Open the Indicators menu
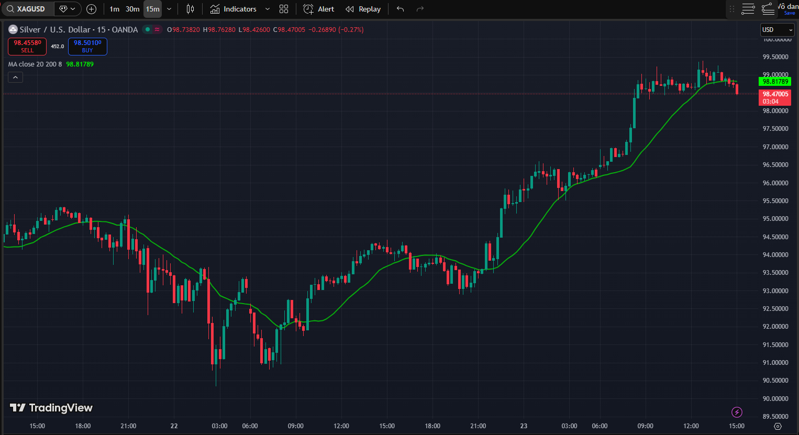The height and width of the screenshot is (435, 799). (x=234, y=9)
